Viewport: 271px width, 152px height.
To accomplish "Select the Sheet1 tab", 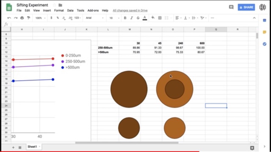I will (34, 147).
